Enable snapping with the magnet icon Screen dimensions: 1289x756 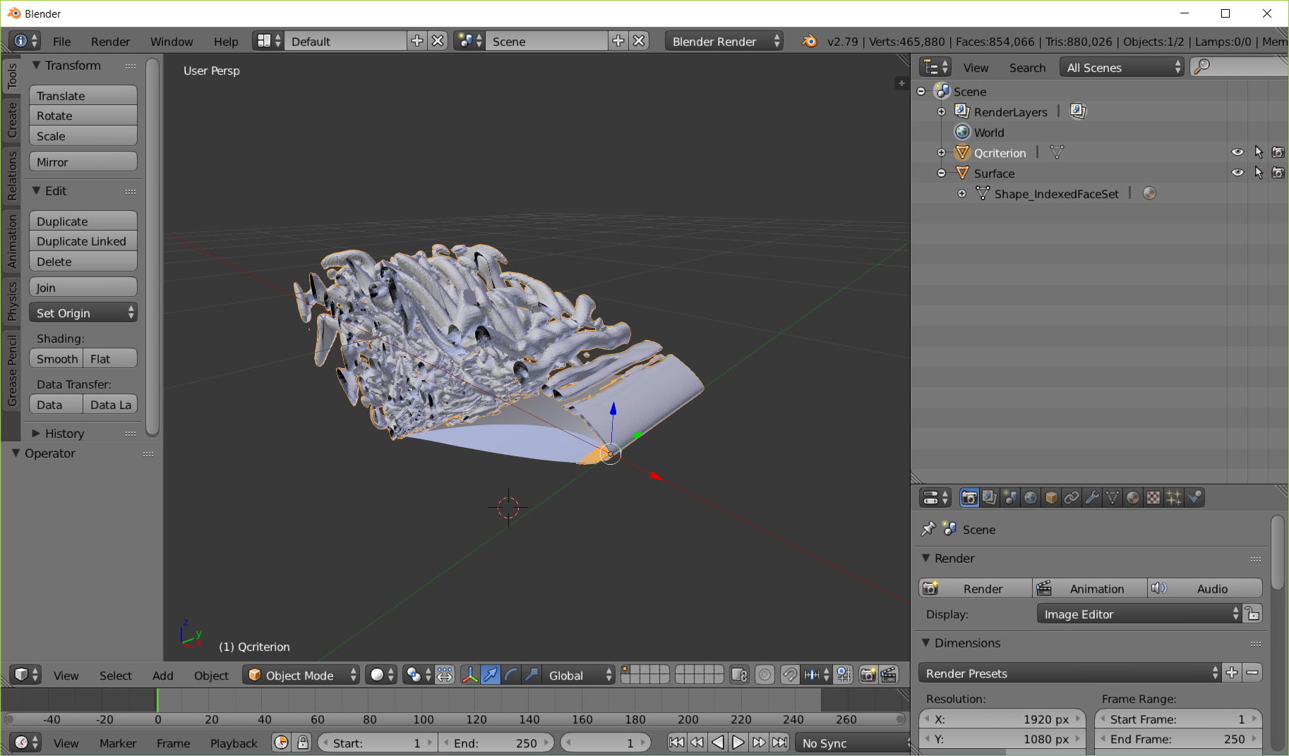coord(790,675)
